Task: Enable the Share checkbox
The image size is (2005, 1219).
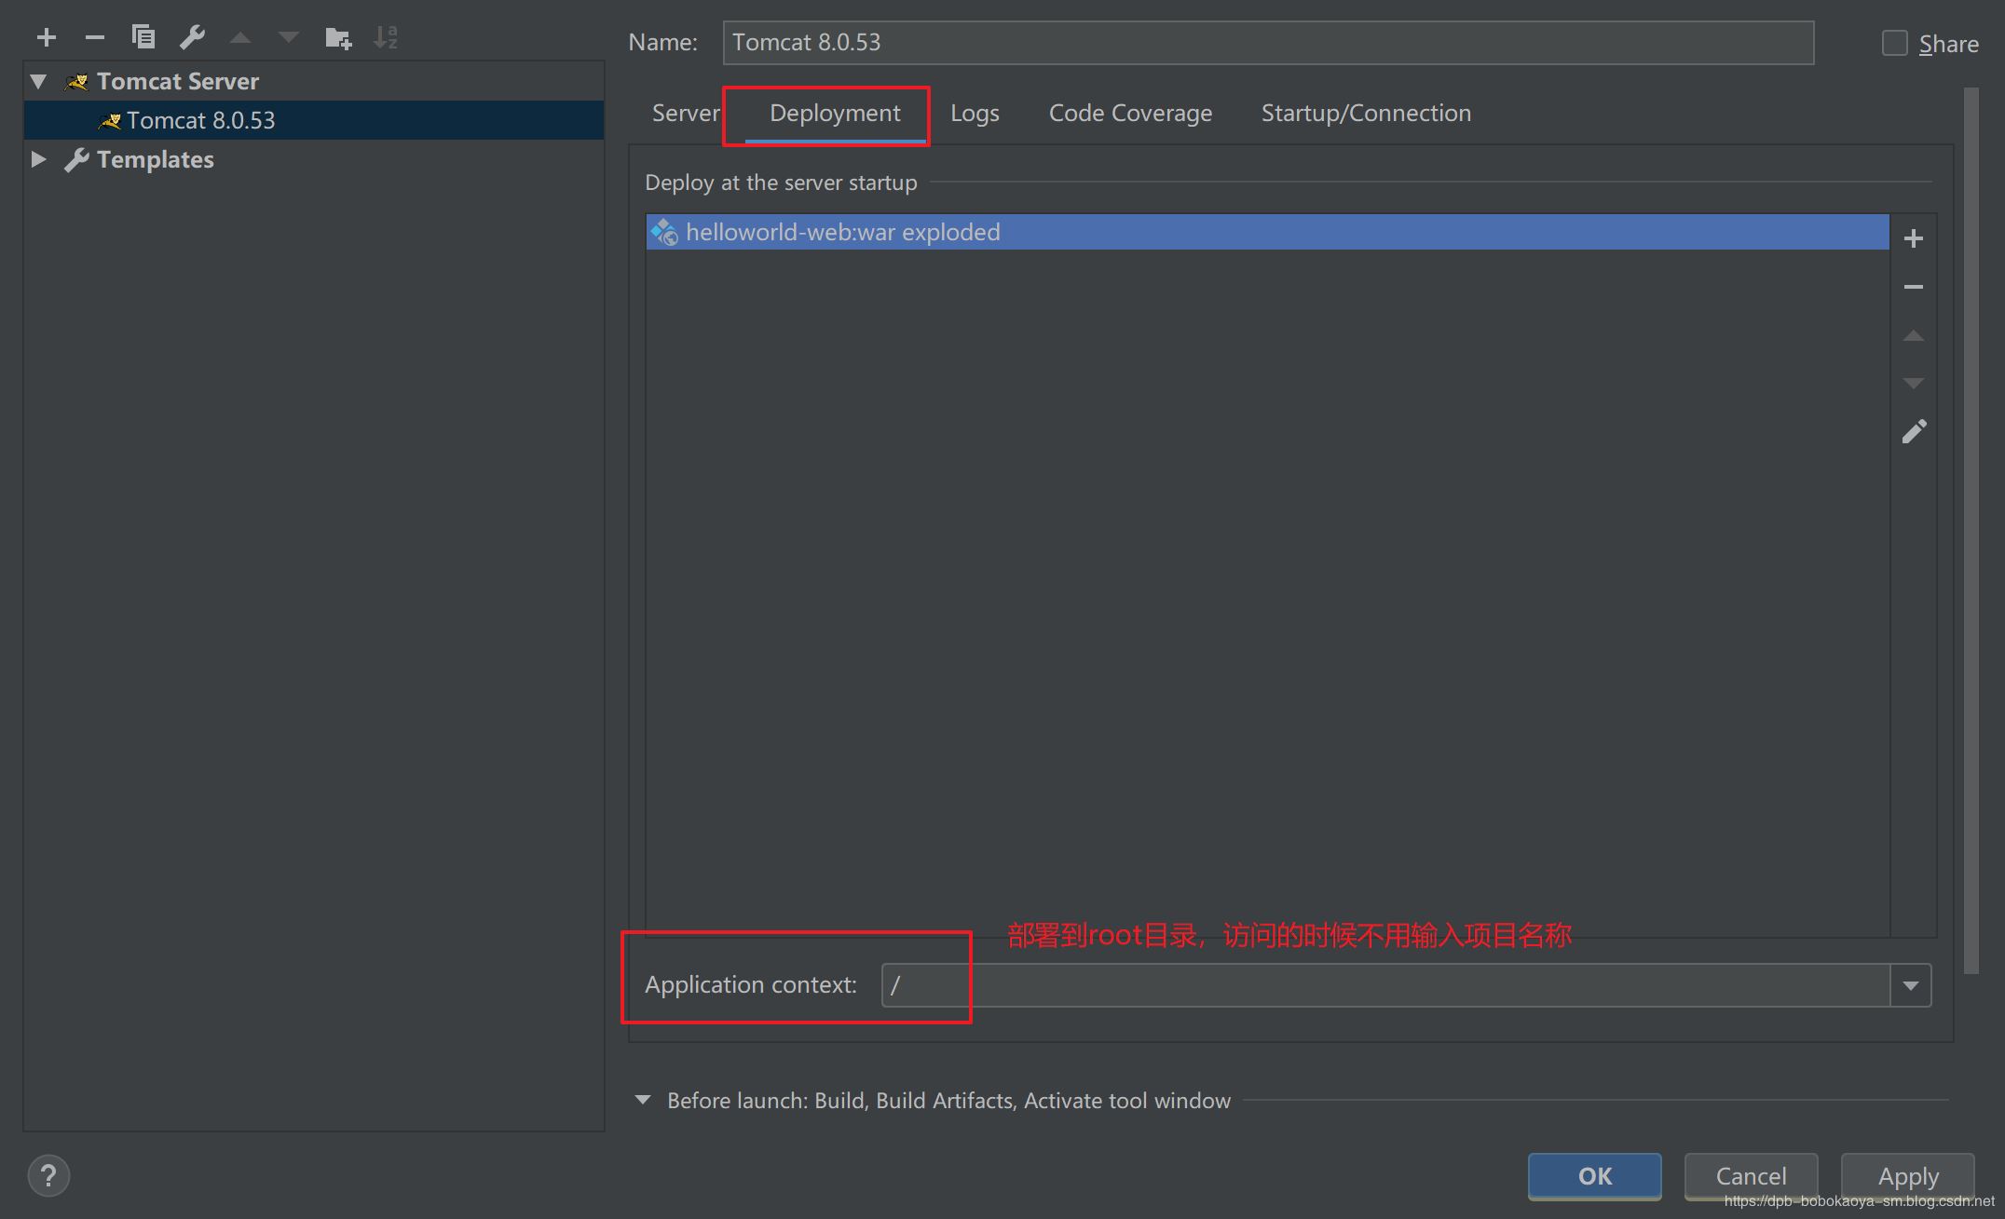Action: pyautogui.click(x=1894, y=43)
